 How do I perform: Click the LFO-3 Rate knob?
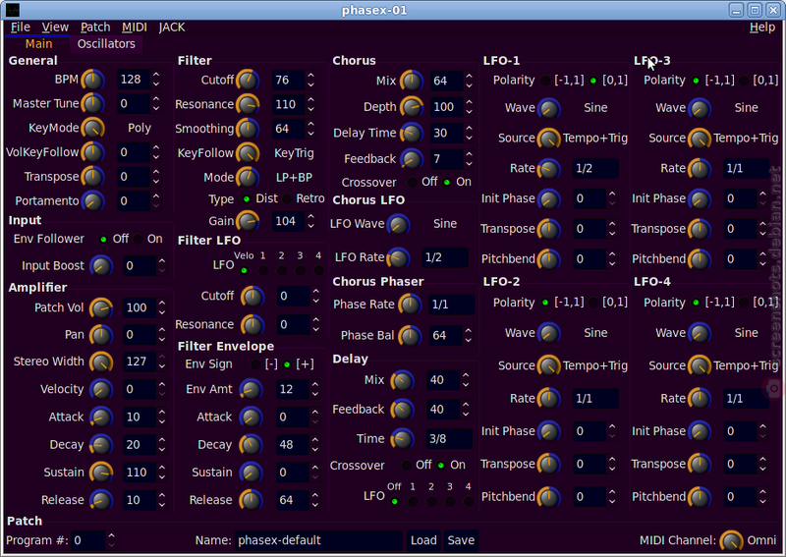tap(699, 168)
